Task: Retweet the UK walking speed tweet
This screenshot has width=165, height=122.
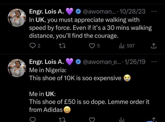Action: click(x=62, y=46)
